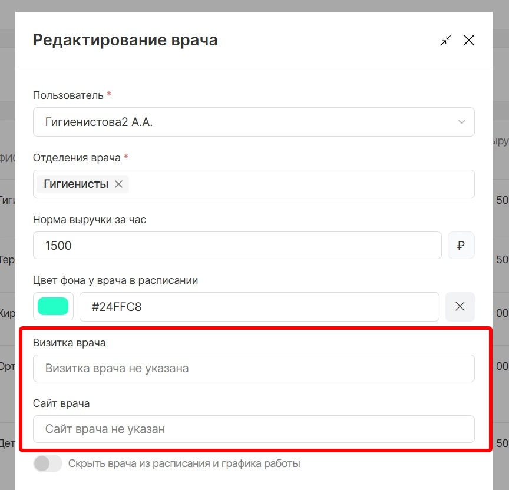Click the Цвет фона у врача label
Viewport: 509px width, 490px height.
[115, 280]
